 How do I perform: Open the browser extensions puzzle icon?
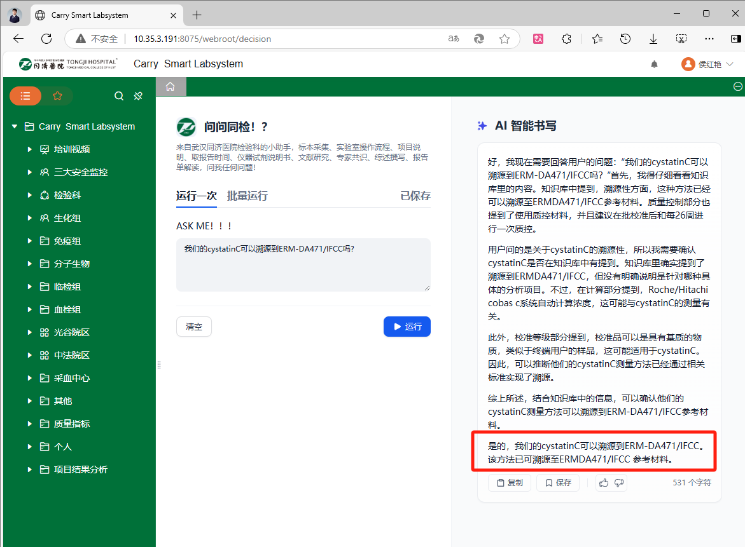click(566, 39)
